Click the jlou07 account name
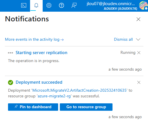 click(x=111, y=4)
